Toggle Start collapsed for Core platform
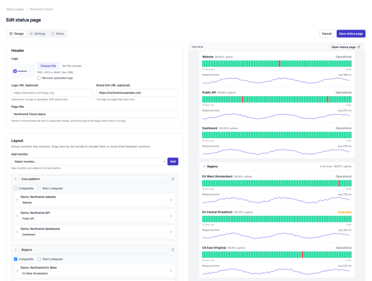The image size is (372, 281). [39, 188]
